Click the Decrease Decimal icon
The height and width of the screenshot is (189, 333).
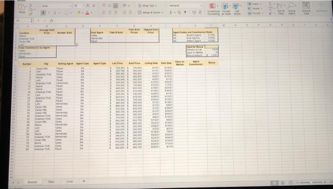[200, 13]
